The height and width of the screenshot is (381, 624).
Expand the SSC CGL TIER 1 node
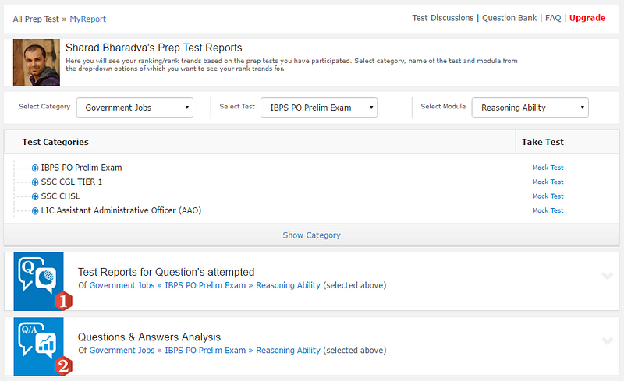point(35,182)
